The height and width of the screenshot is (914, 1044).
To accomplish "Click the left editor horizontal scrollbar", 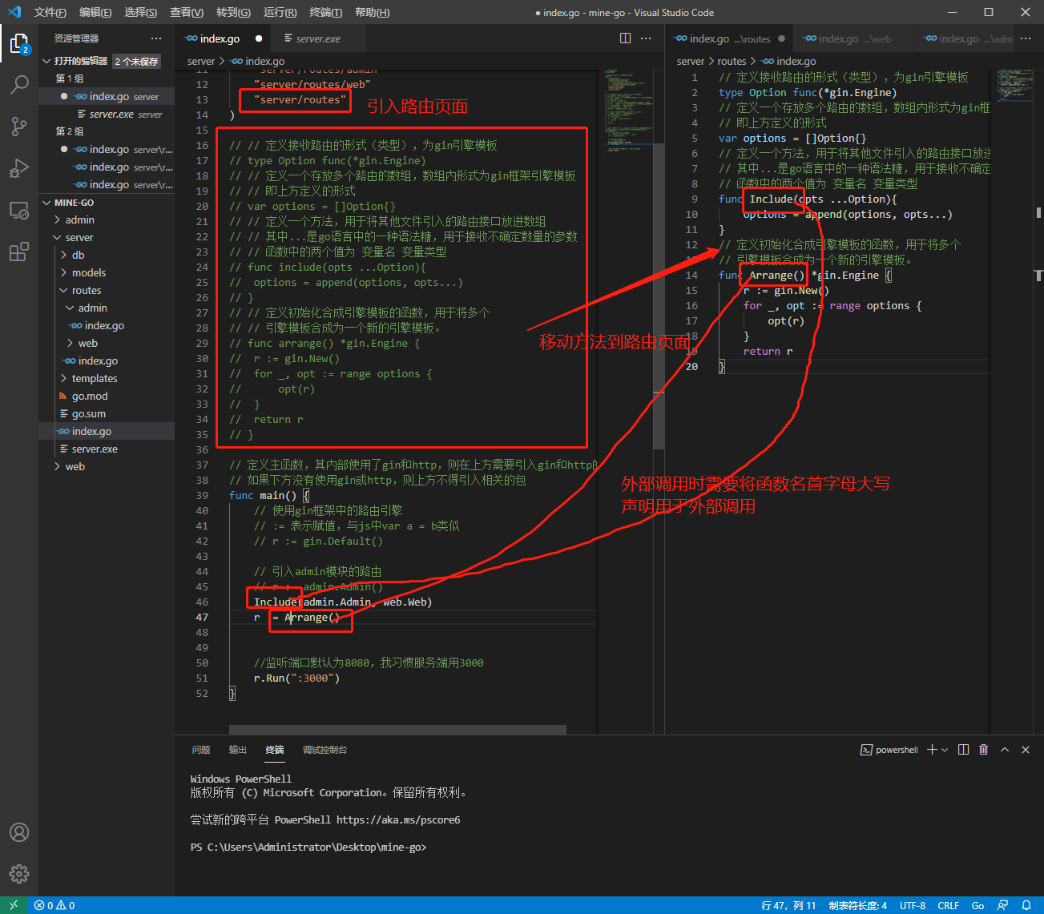I will tap(397, 730).
